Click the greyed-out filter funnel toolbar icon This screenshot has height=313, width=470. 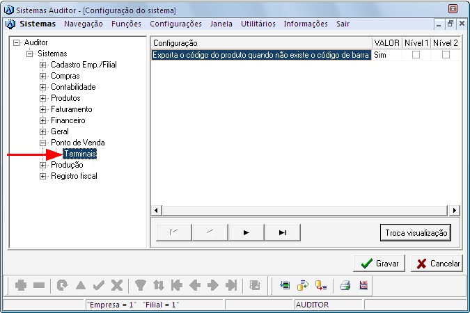(140, 285)
